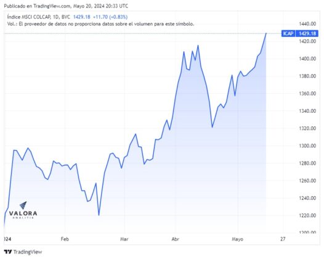Click the Mayo marker on time axis
The image size is (324, 259).
coord(237,239)
